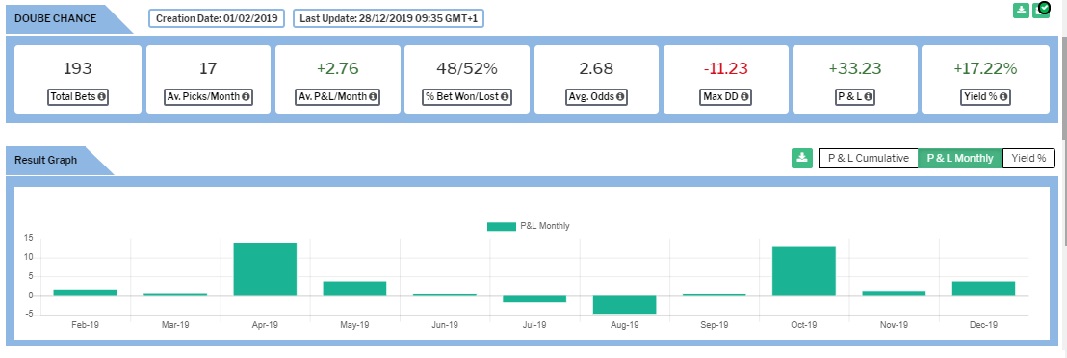Click the Av. Picks/Month info icon

(x=246, y=96)
